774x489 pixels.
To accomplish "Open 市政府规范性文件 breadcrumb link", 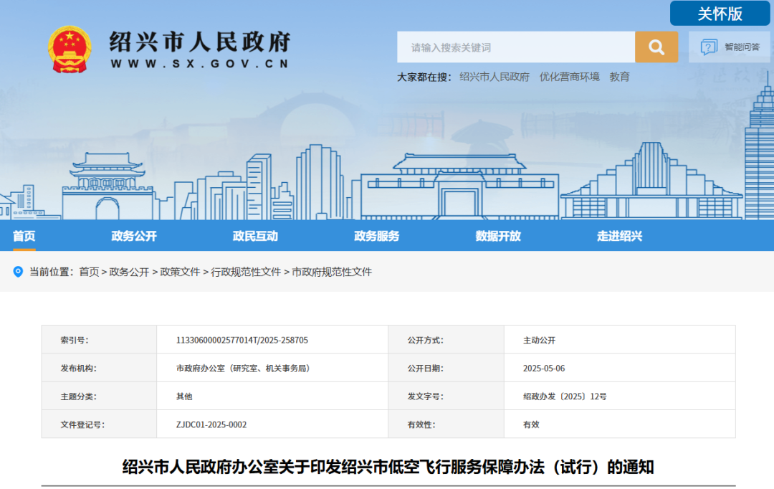I will tap(332, 272).
